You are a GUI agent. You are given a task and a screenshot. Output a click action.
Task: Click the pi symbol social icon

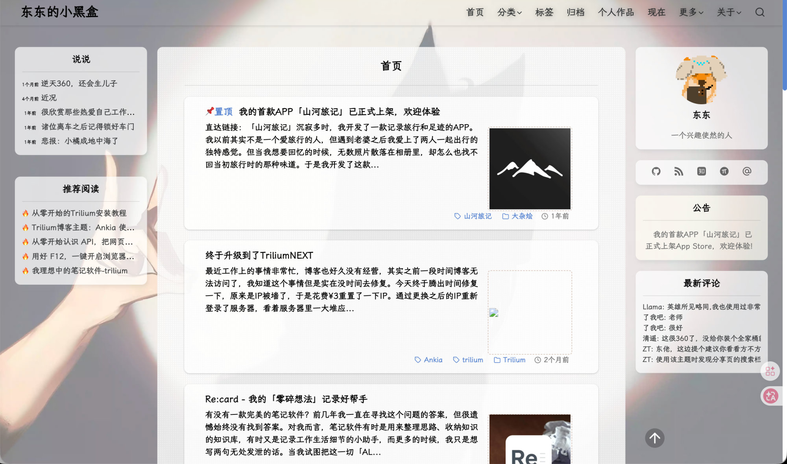point(724,171)
